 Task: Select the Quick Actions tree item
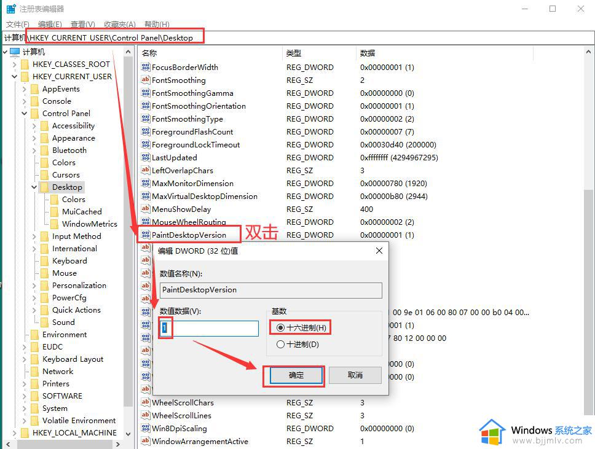76,310
